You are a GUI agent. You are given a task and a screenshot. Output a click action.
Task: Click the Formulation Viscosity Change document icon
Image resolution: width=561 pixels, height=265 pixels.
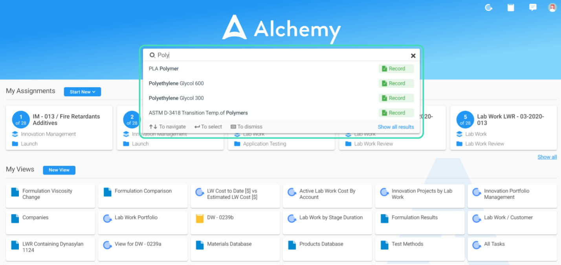15,192
